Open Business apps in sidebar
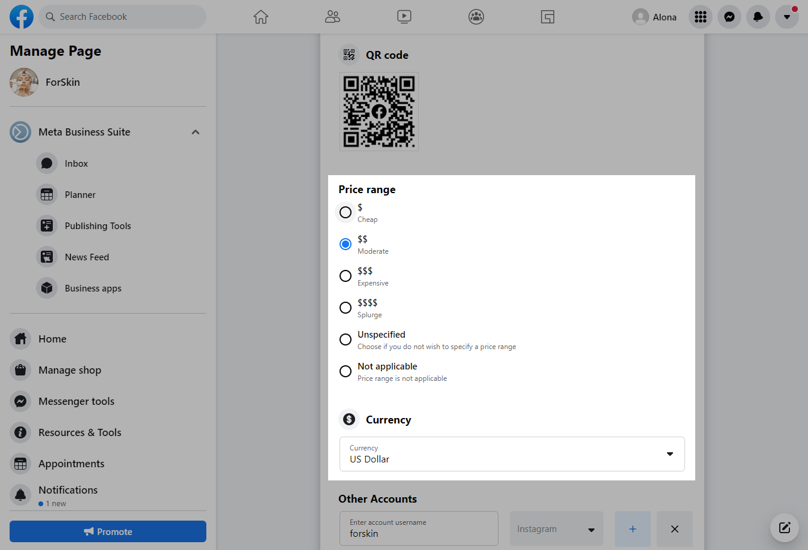This screenshot has height=550, width=808. pyautogui.click(x=93, y=288)
